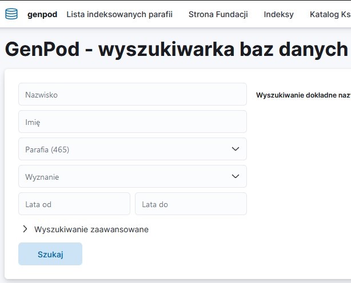Click the Wyszukiwanie zaawansowane label text
The image size is (351, 283).
pos(91,229)
